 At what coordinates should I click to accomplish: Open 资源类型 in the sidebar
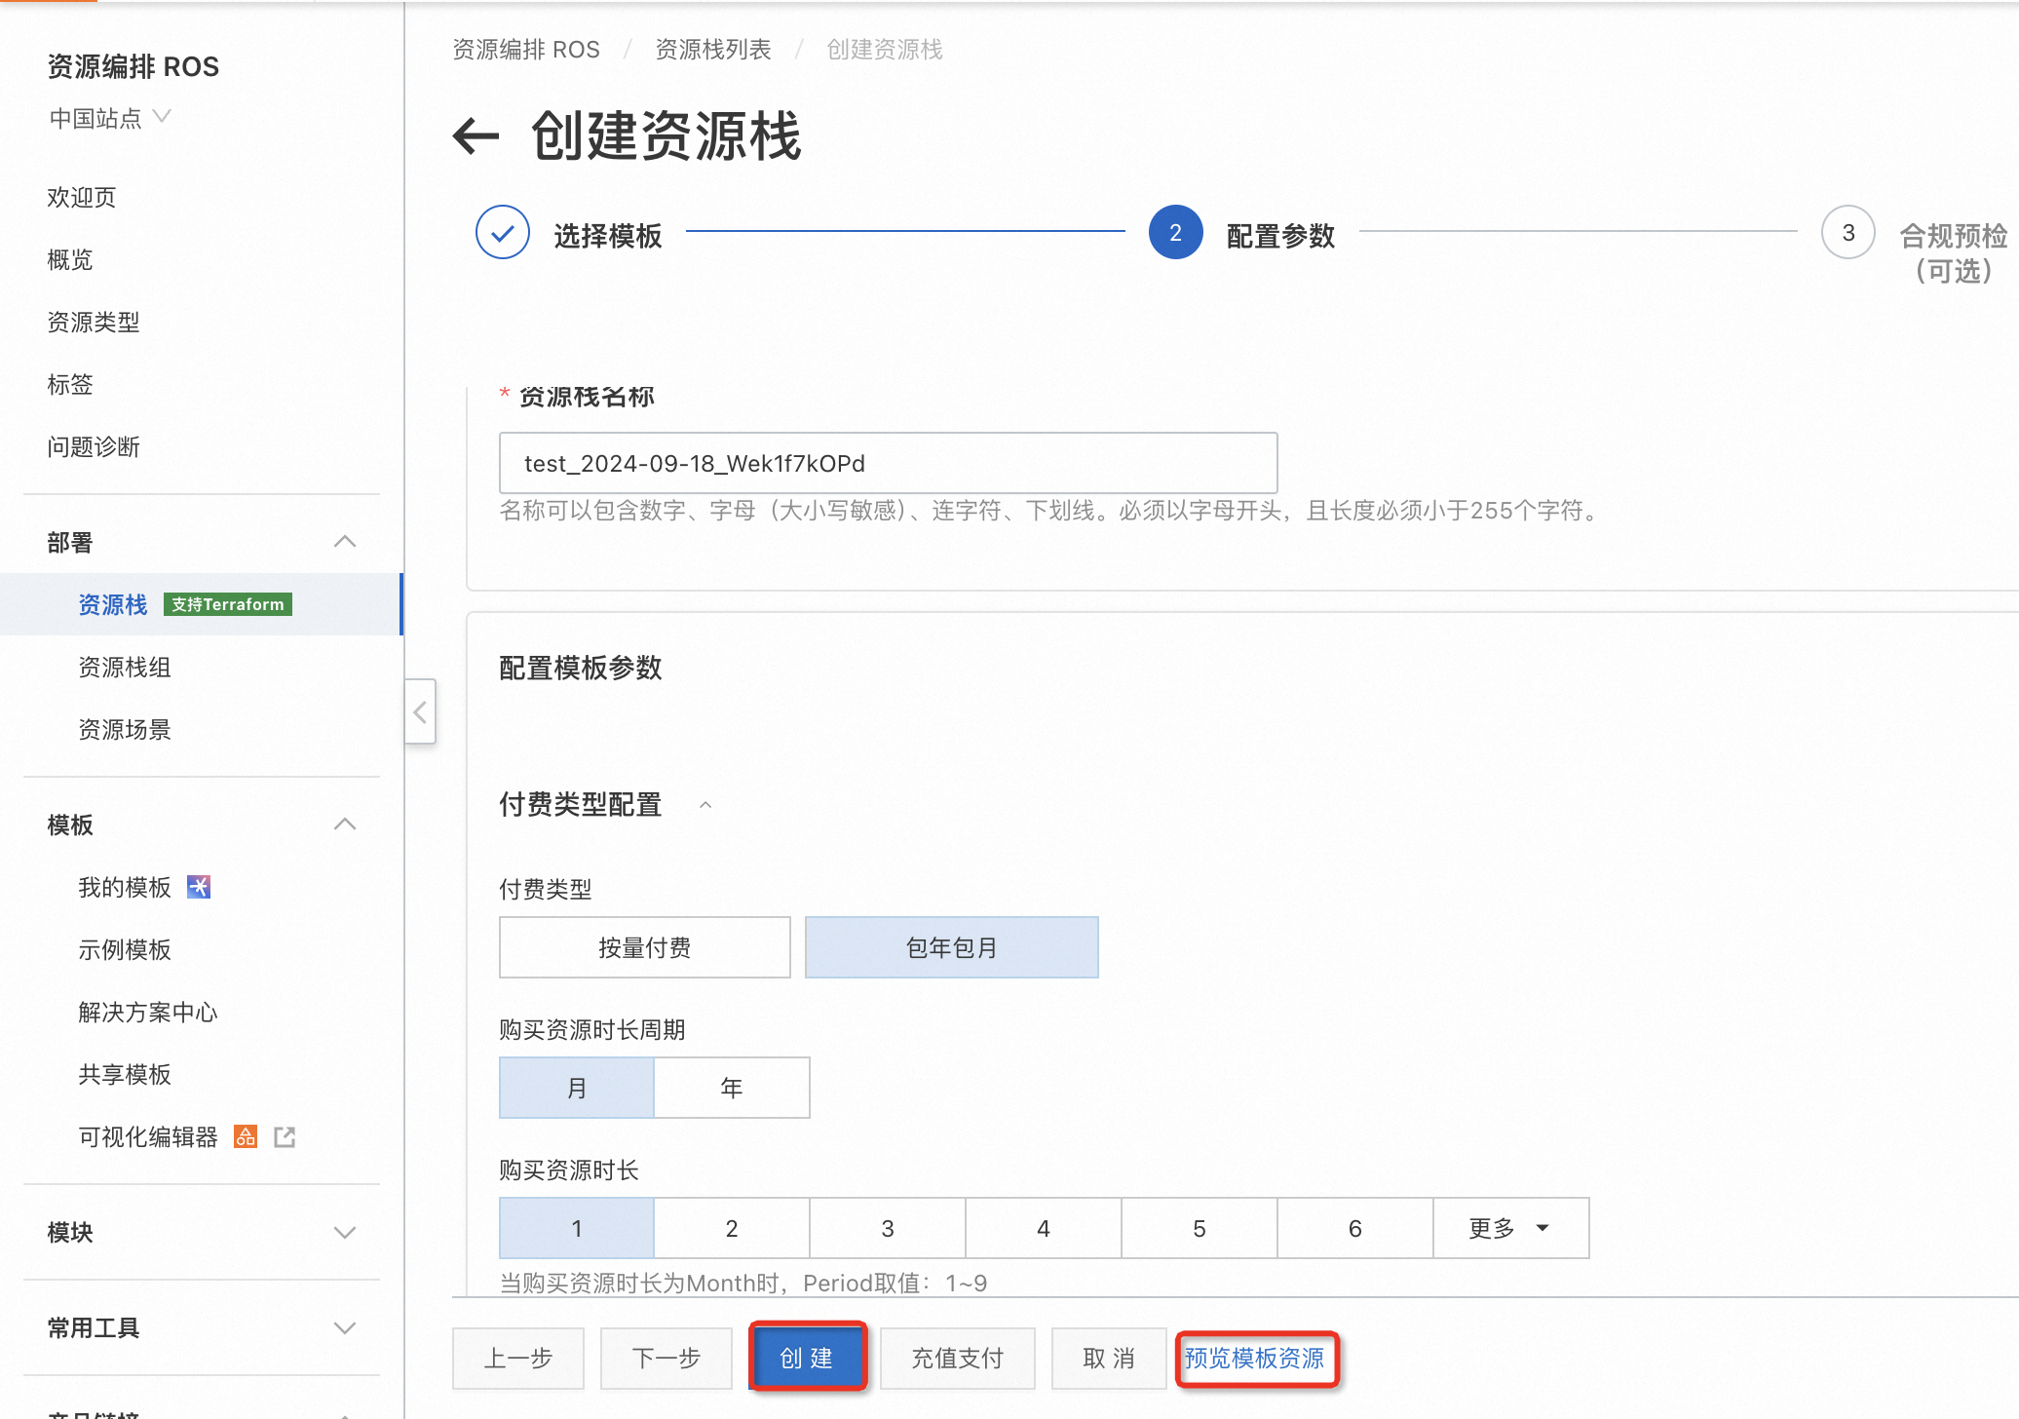(94, 322)
